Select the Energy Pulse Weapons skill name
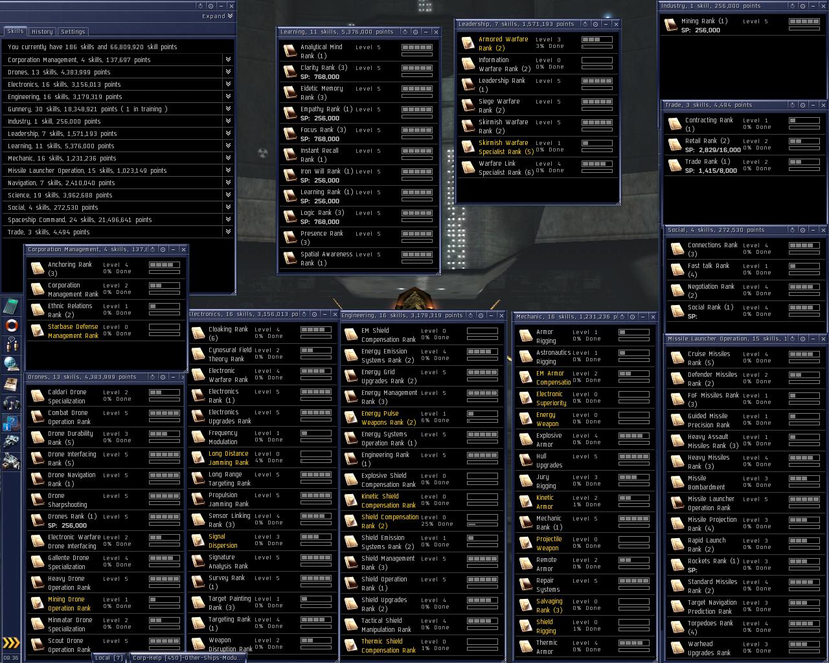Screen dimensions: 829x663 (389, 418)
